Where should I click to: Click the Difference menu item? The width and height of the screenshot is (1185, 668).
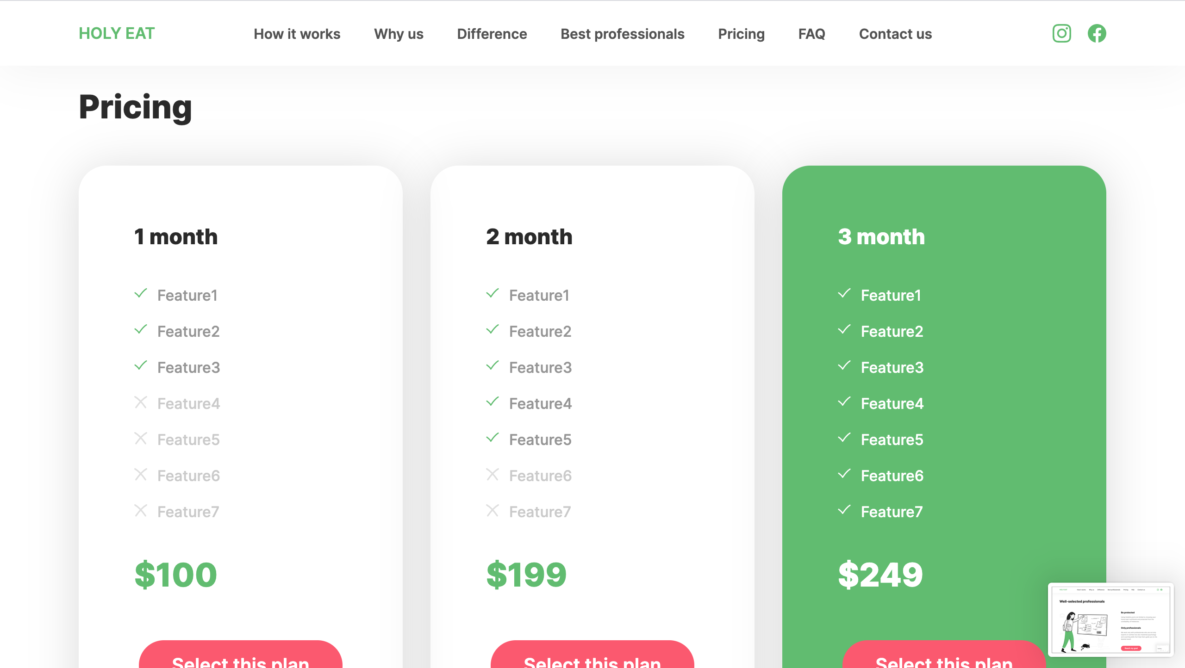(492, 34)
